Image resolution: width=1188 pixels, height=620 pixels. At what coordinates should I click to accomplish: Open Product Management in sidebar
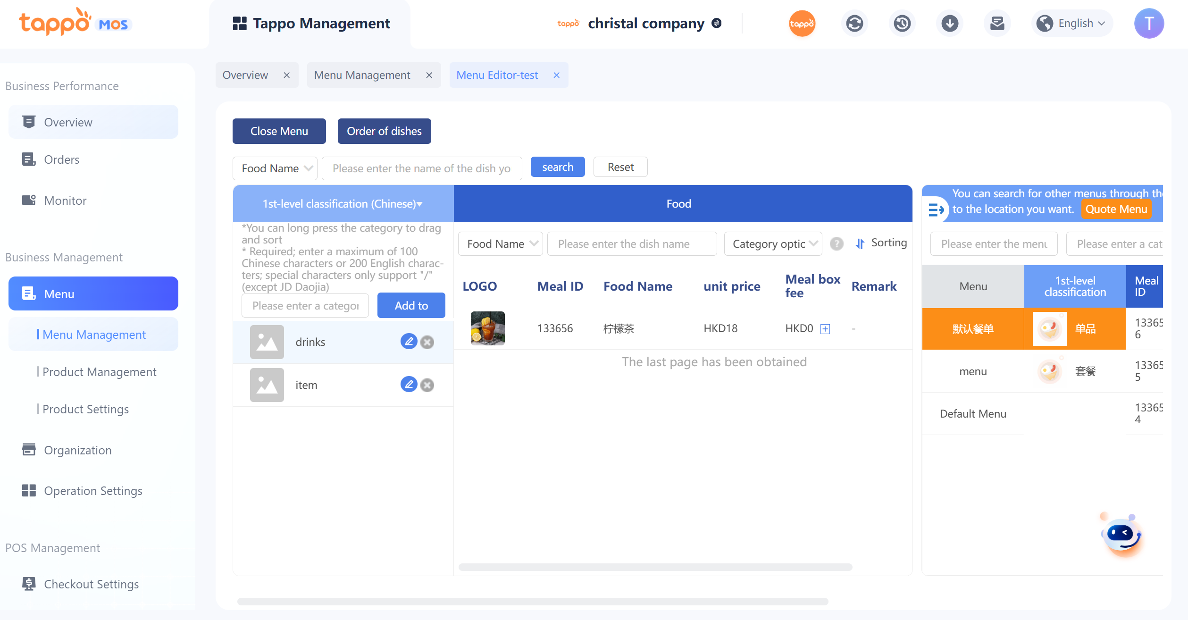pyautogui.click(x=99, y=372)
